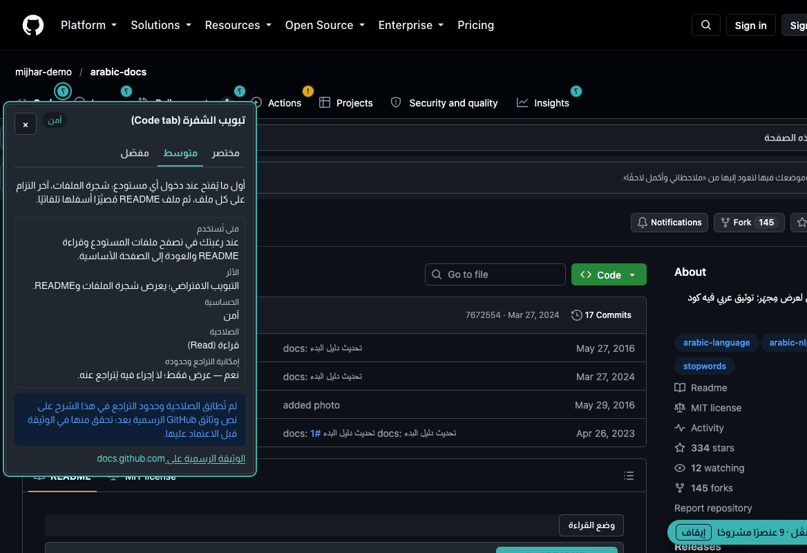The width and height of the screenshot is (807, 553).
Task: Click the Report repository link
Action: (713, 508)
